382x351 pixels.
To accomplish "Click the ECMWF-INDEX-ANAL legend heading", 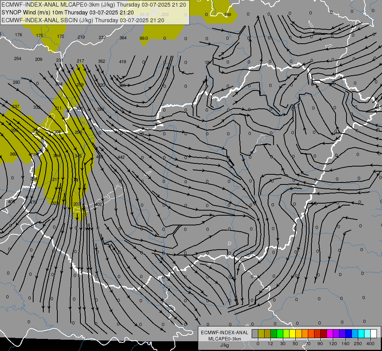I will pos(225,333).
